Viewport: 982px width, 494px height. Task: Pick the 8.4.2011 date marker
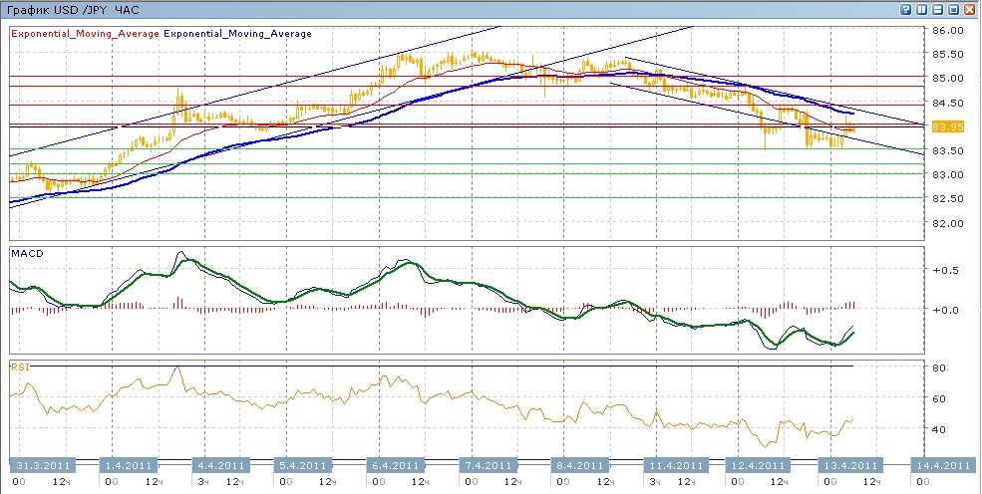pyautogui.click(x=578, y=465)
